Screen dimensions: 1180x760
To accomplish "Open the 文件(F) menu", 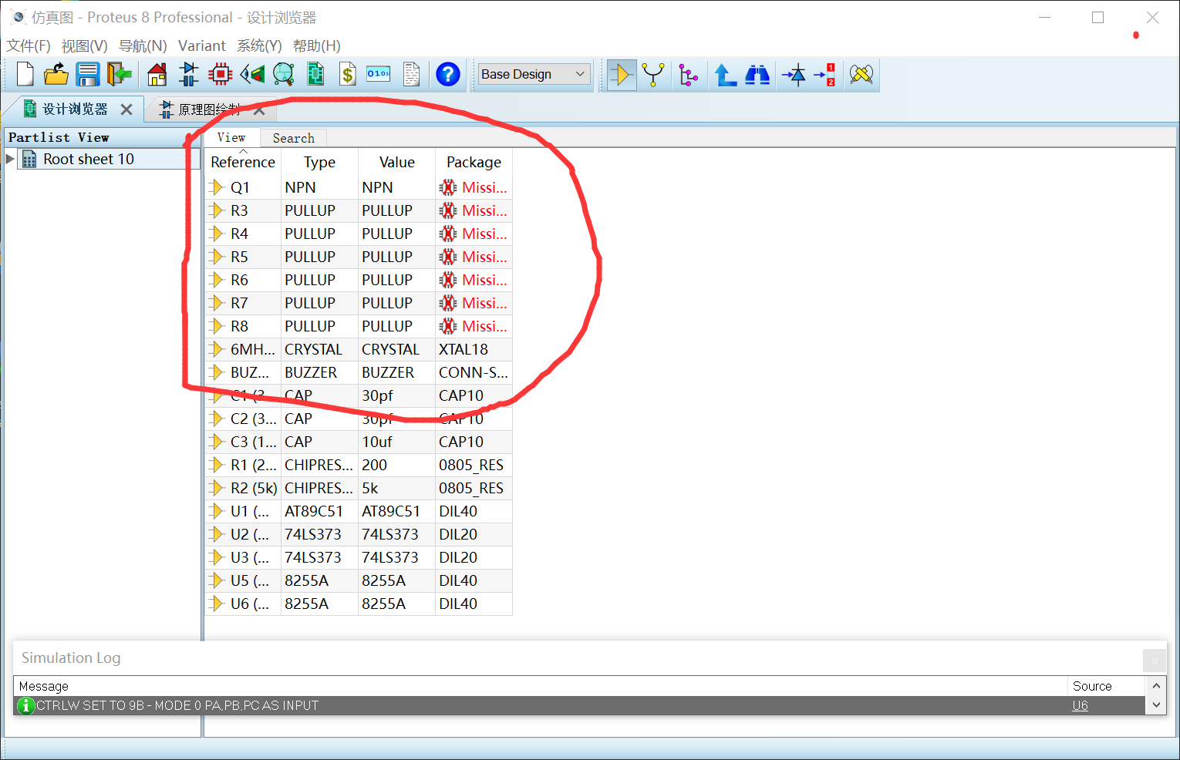I will pyautogui.click(x=29, y=45).
